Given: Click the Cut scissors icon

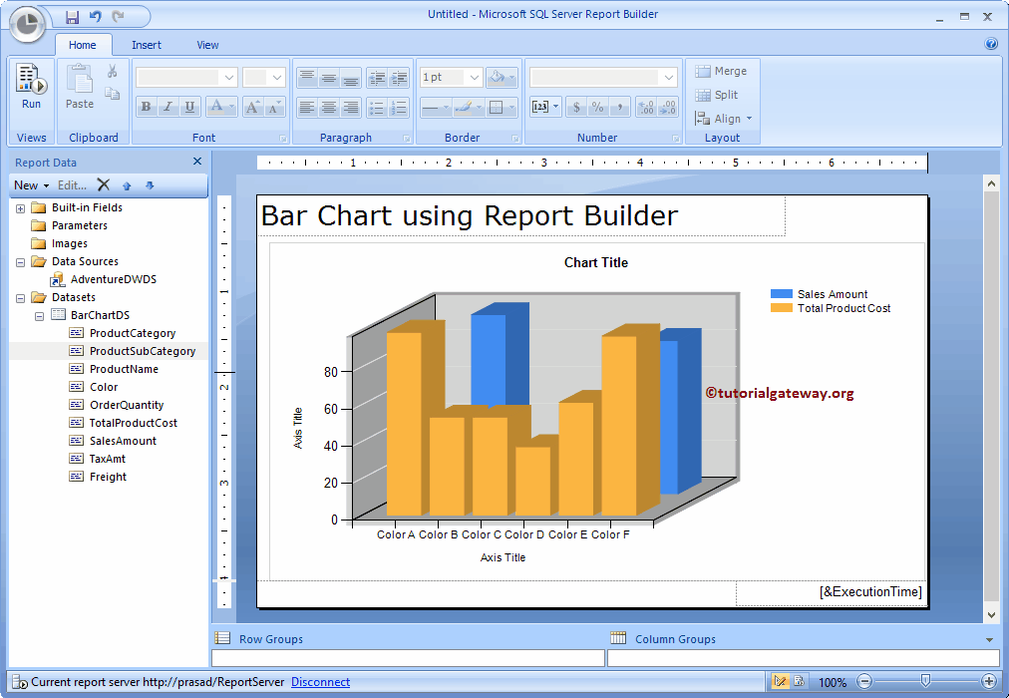Looking at the screenshot, I should [x=112, y=72].
